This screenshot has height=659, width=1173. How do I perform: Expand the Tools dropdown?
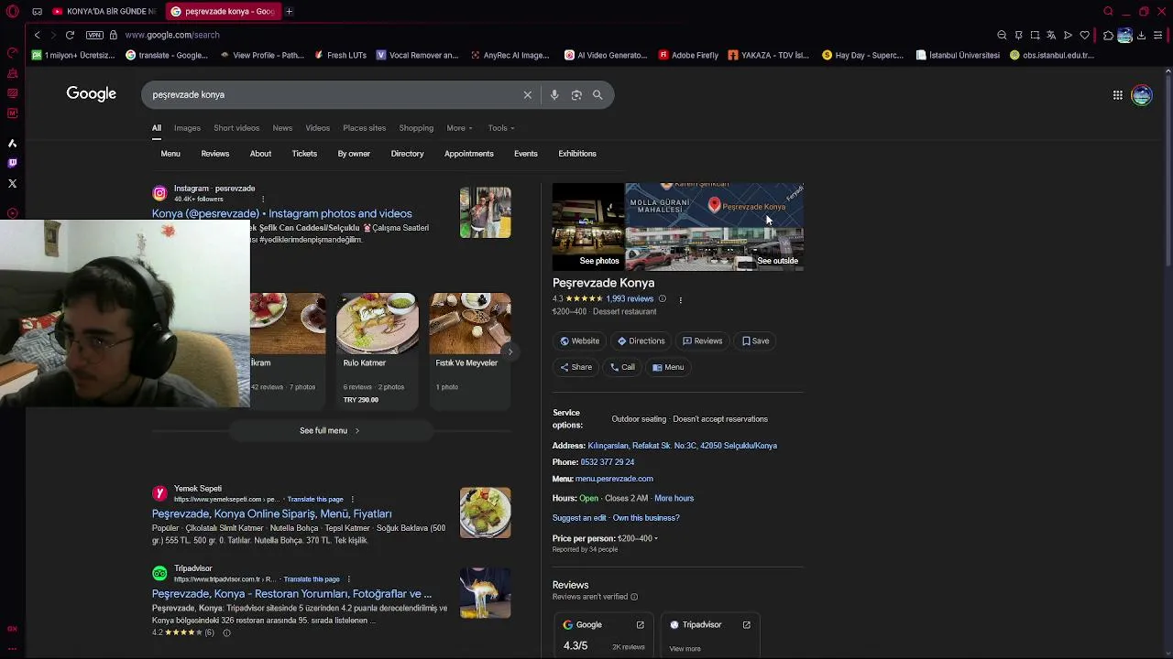point(501,128)
